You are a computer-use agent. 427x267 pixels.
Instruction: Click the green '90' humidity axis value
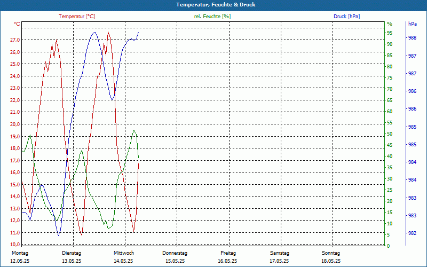coord(390,44)
